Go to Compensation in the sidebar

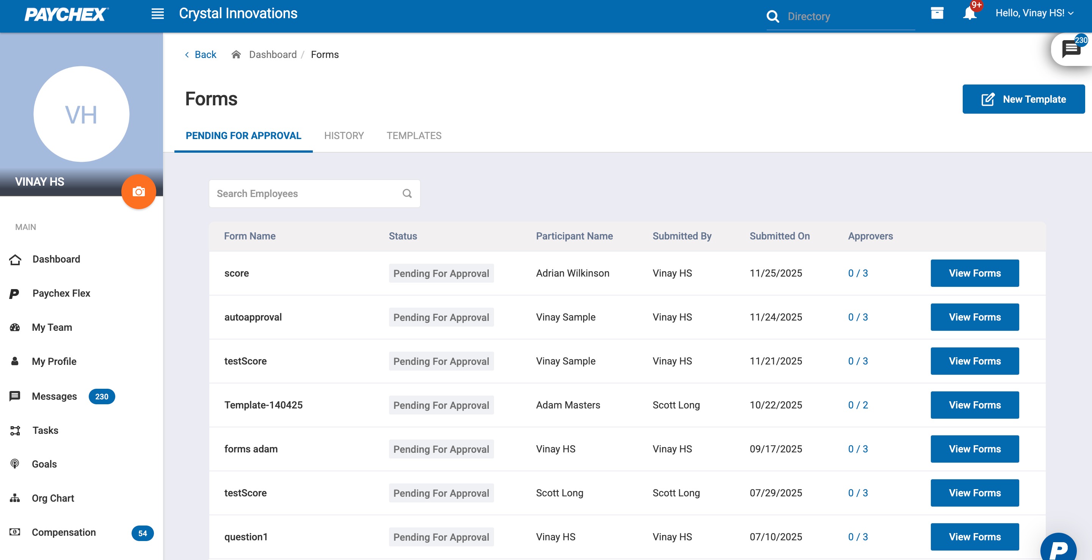[x=64, y=532]
